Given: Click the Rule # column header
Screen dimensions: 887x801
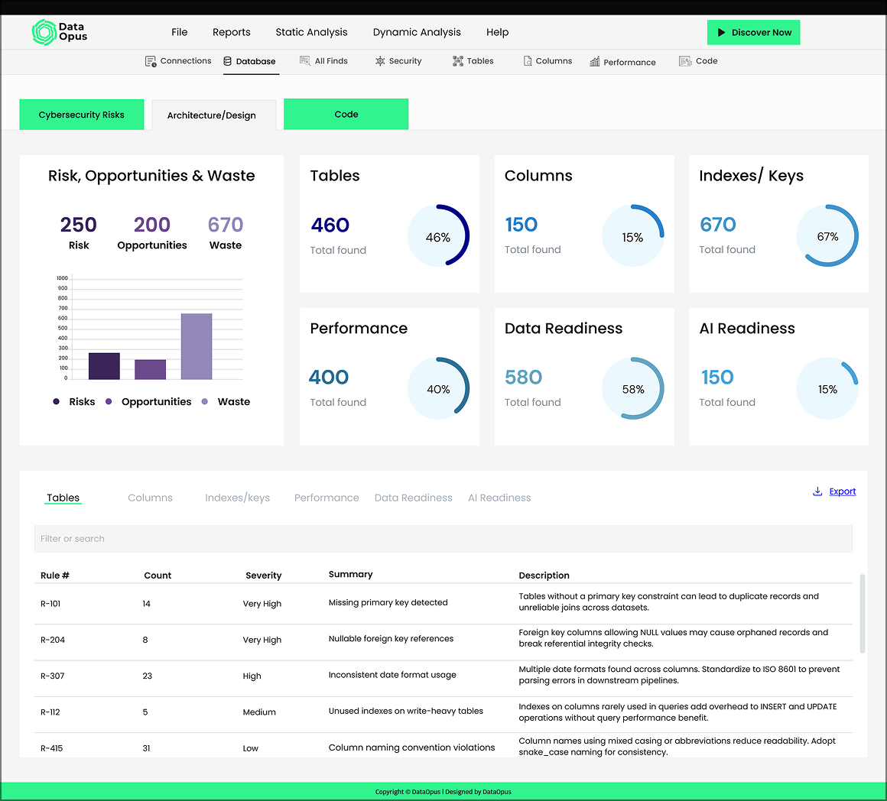Looking at the screenshot, I should [55, 575].
